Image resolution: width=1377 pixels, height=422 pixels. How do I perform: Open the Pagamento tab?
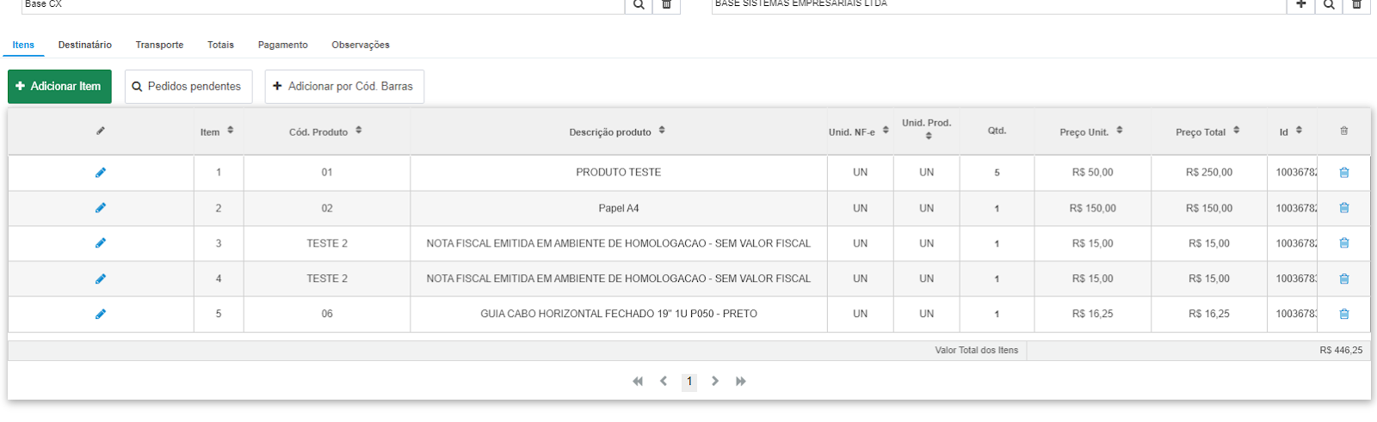[283, 45]
